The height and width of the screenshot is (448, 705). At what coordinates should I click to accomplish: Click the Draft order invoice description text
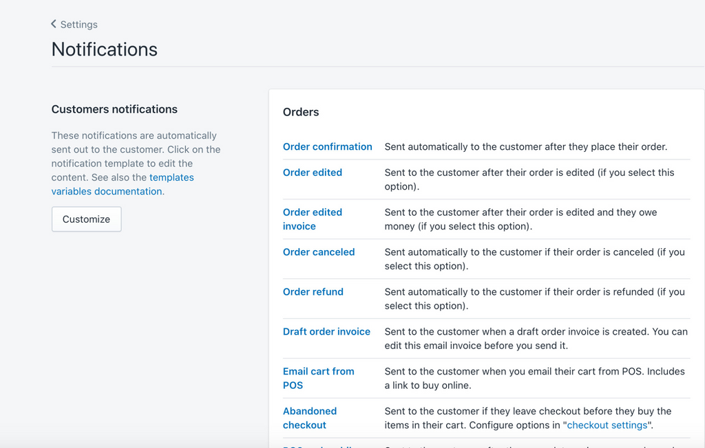click(x=535, y=339)
